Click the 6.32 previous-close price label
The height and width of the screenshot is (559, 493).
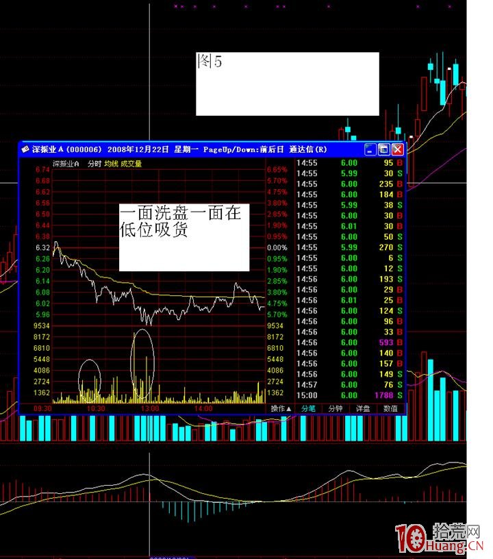pyautogui.click(x=42, y=247)
